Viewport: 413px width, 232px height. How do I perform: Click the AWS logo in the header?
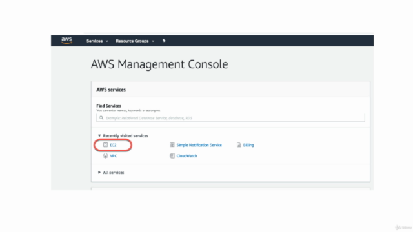[66, 40]
